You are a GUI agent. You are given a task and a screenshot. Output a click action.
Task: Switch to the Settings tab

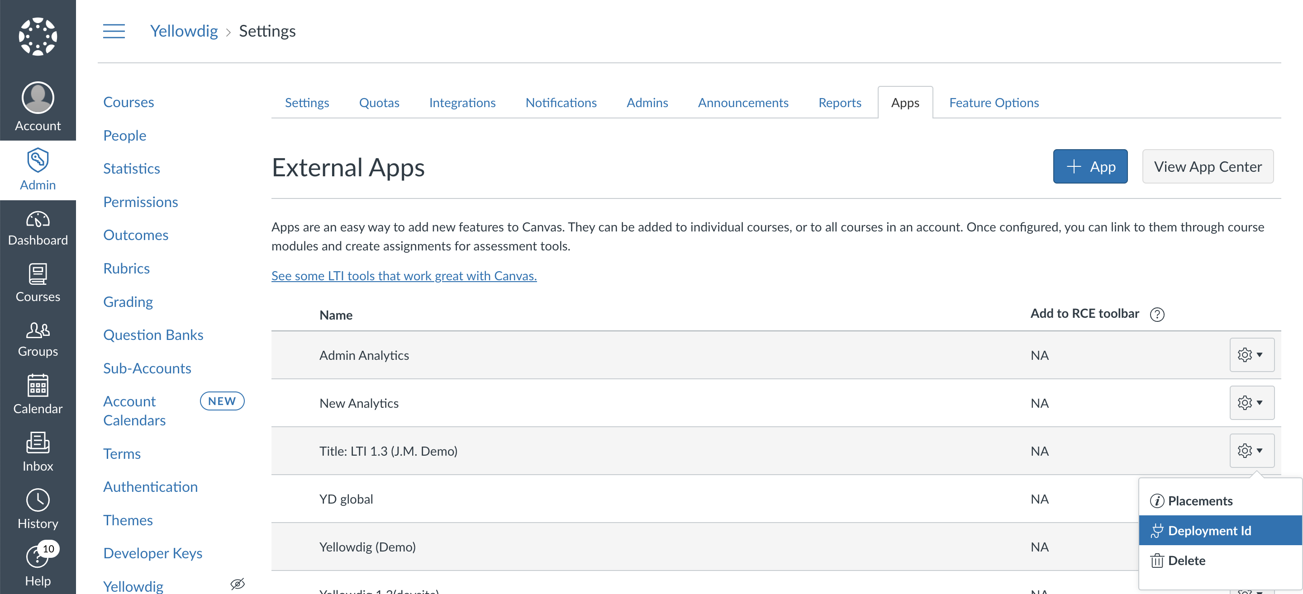point(307,103)
